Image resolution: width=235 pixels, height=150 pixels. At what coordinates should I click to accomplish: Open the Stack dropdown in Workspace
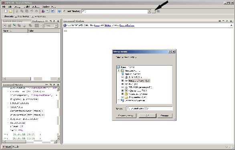56,26
